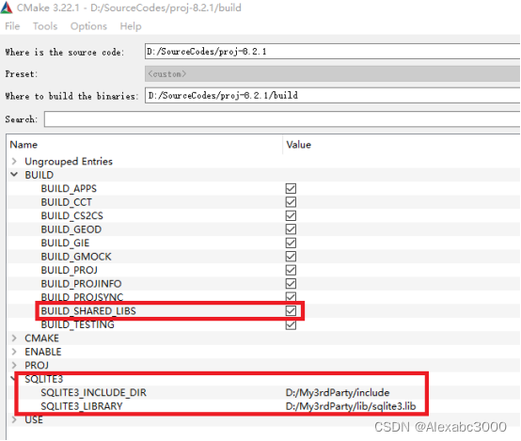Select the BUILD_SHARED_LIBS entry name

tap(88, 311)
